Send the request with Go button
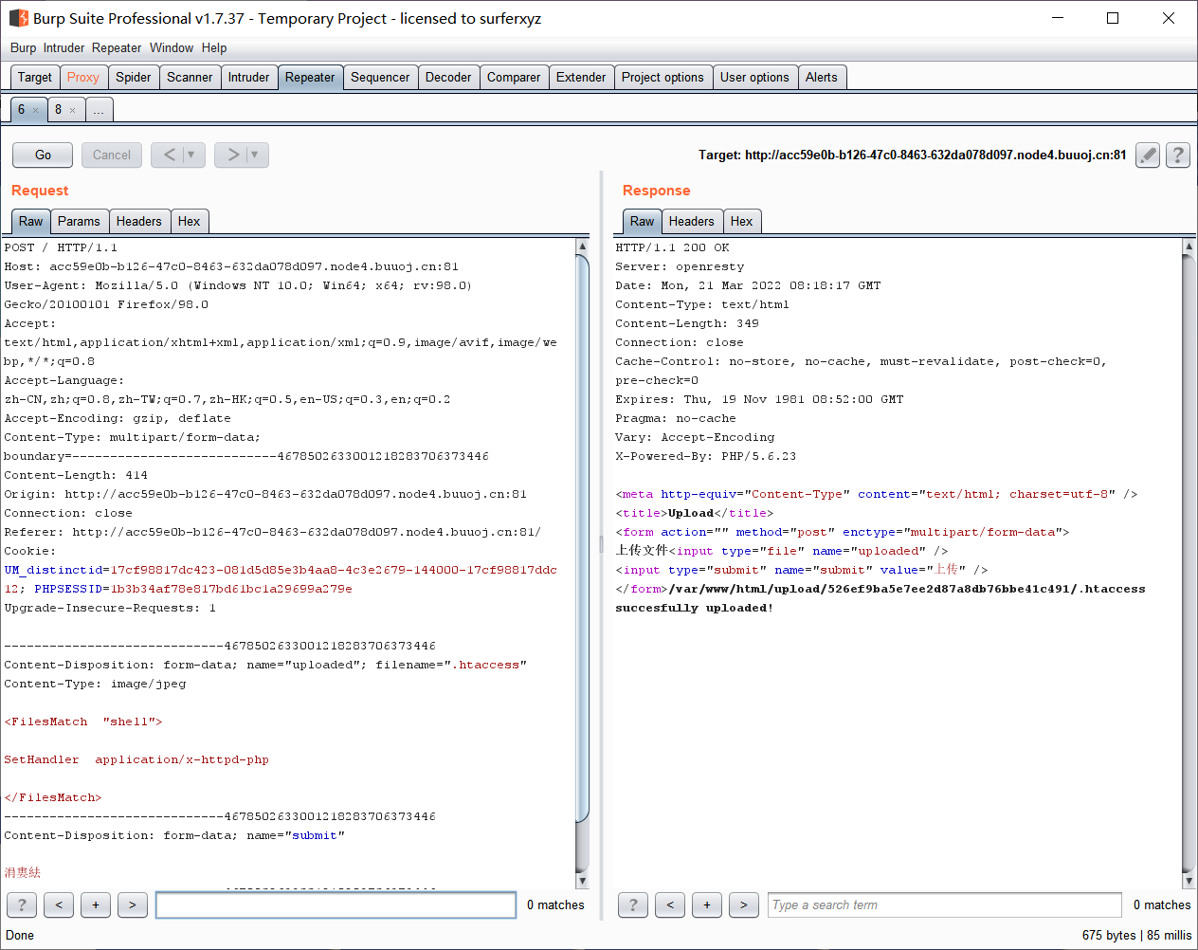The image size is (1198, 950). click(43, 155)
